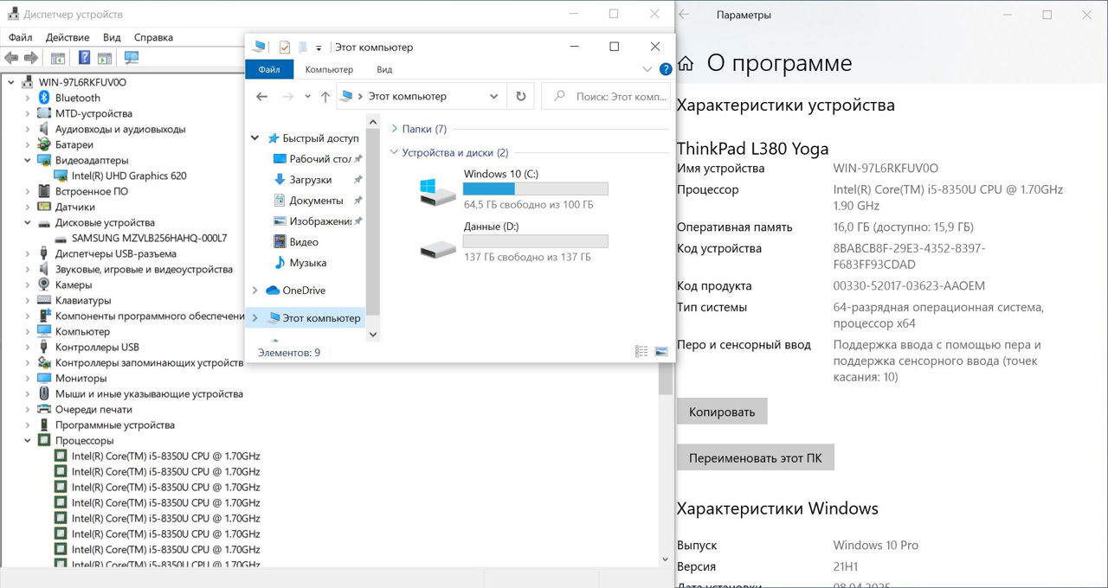This screenshot has height=588, width=1108.
Task: Click the blue Help icon in Device Manager toolbar
Action: (x=84, y=58)
